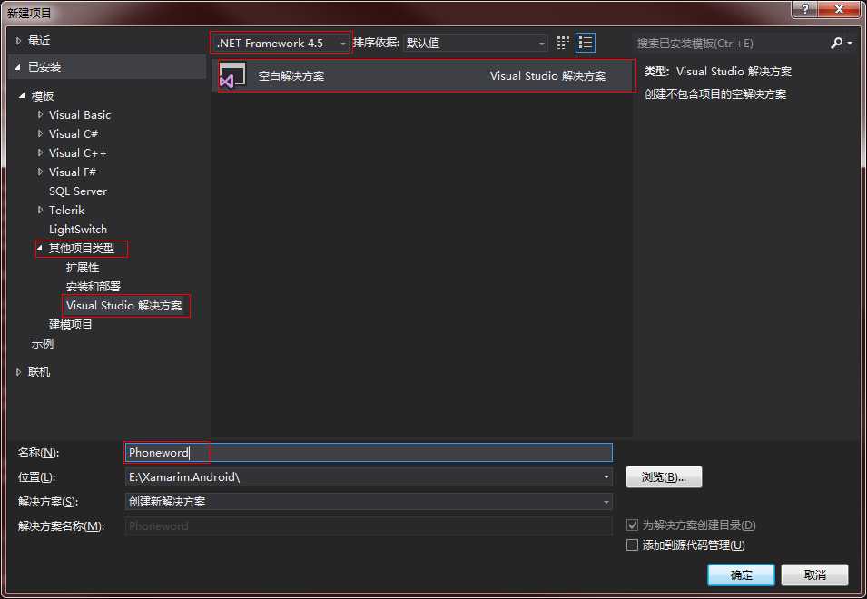Screen dimensions: 867x599
Task: Enable add to source control checkbox
Action: 632,545
